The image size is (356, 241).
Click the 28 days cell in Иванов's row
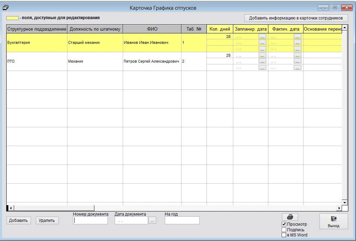220,37
